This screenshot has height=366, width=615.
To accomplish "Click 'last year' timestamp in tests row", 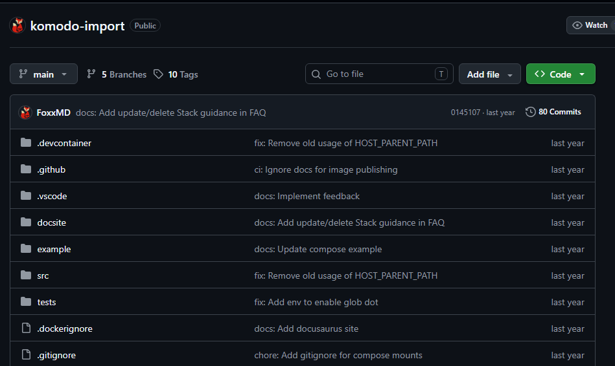I will click(568, 302).
